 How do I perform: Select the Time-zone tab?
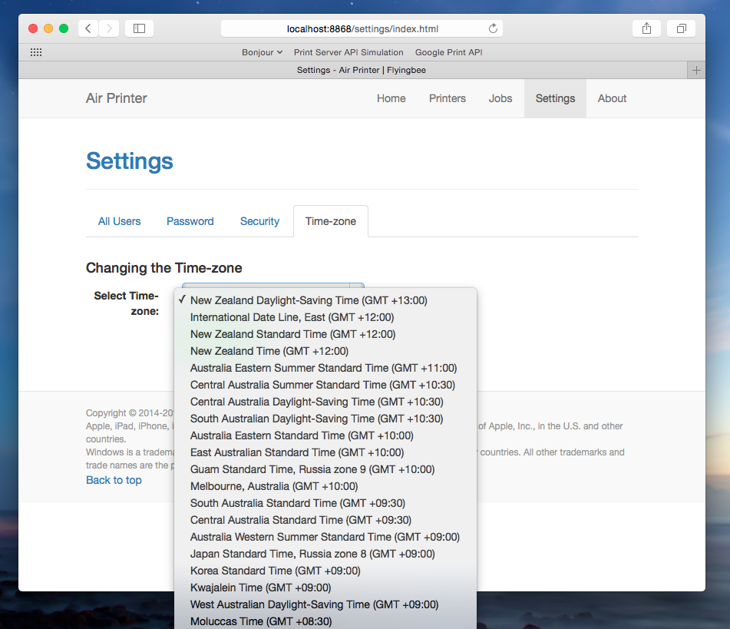(331, 221)
